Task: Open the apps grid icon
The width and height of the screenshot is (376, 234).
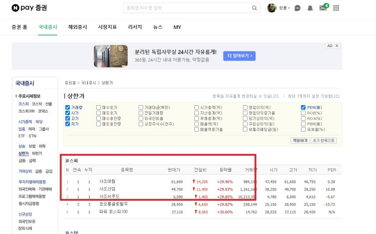Action: point(336,8)
